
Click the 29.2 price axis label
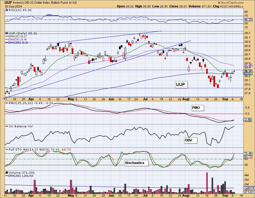point(247,33)
